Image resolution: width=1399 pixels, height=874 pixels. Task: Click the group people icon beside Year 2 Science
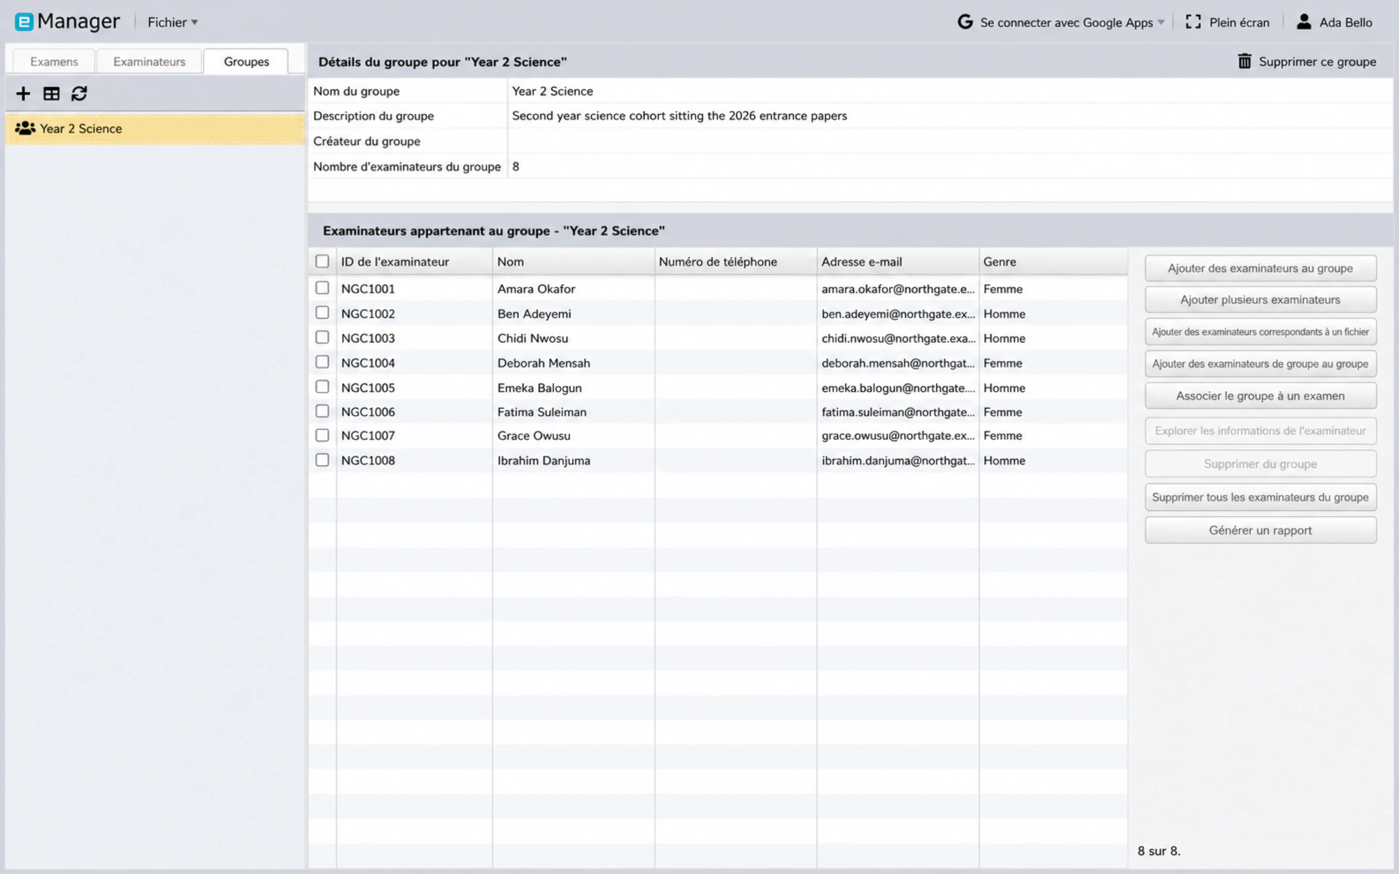click(25, 128)
